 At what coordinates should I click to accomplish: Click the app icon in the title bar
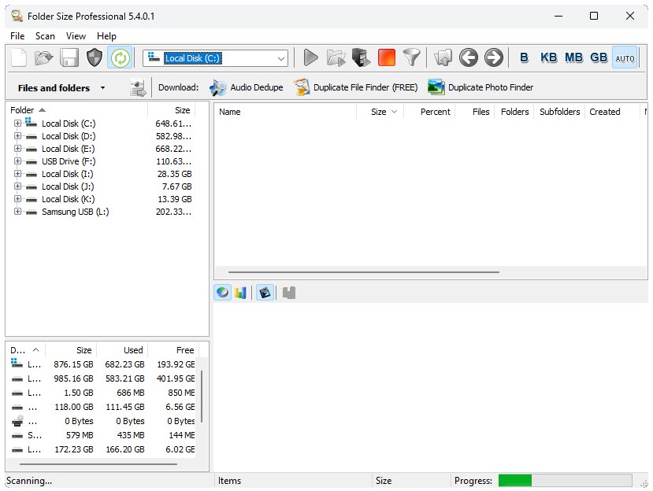17,16
